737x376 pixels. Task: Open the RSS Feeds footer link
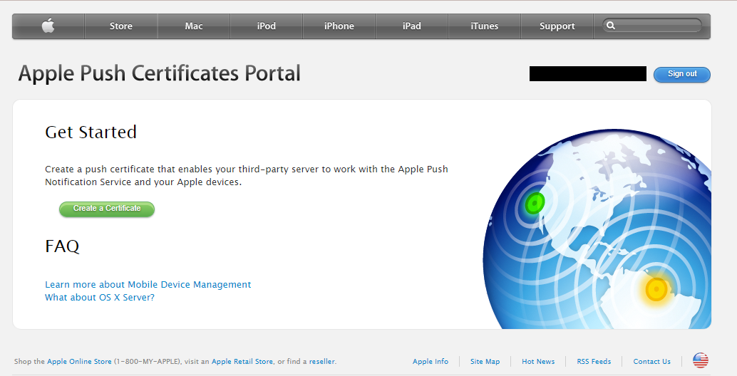click(x=594, y=362)
